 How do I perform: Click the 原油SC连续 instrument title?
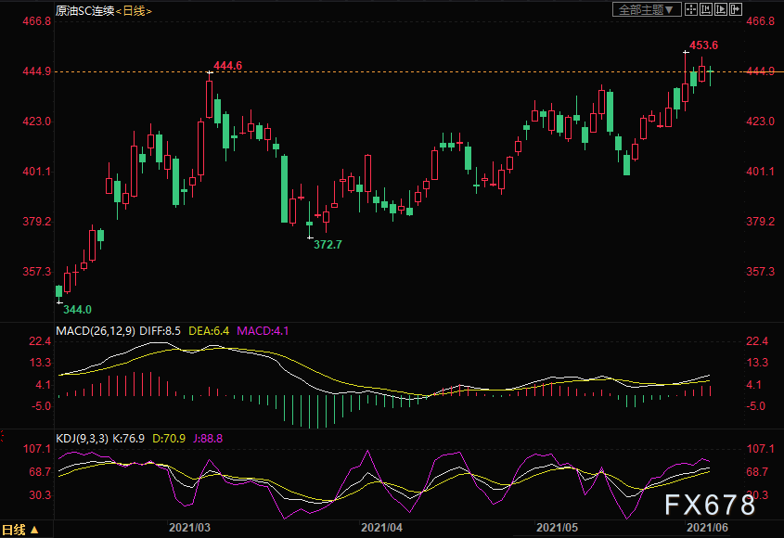pos(84,10)
